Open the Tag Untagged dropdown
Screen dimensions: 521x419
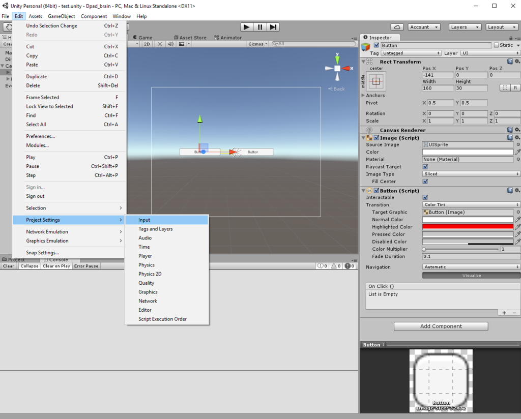[x=411, y=53]
